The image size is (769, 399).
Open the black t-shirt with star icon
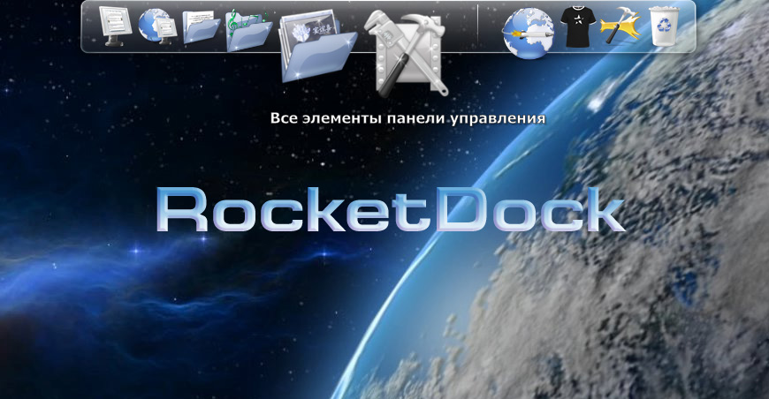click(578, 27)
